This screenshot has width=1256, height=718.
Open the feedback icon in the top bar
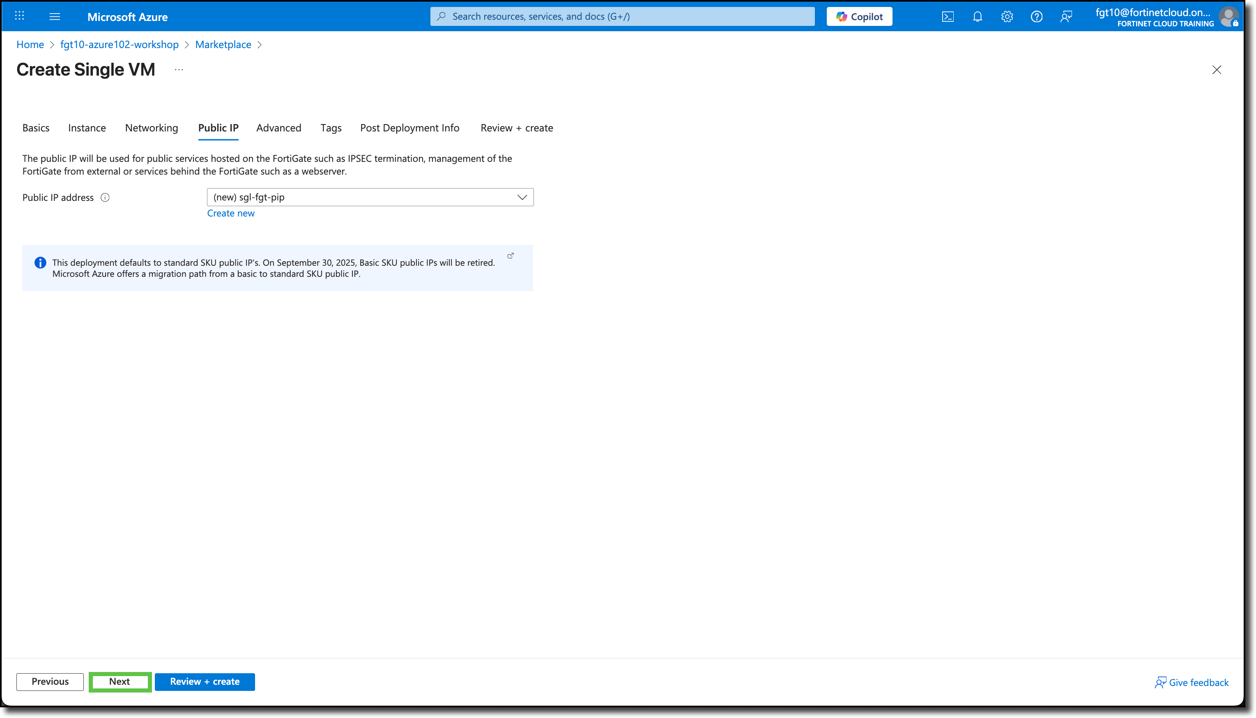coord(1066,16)
